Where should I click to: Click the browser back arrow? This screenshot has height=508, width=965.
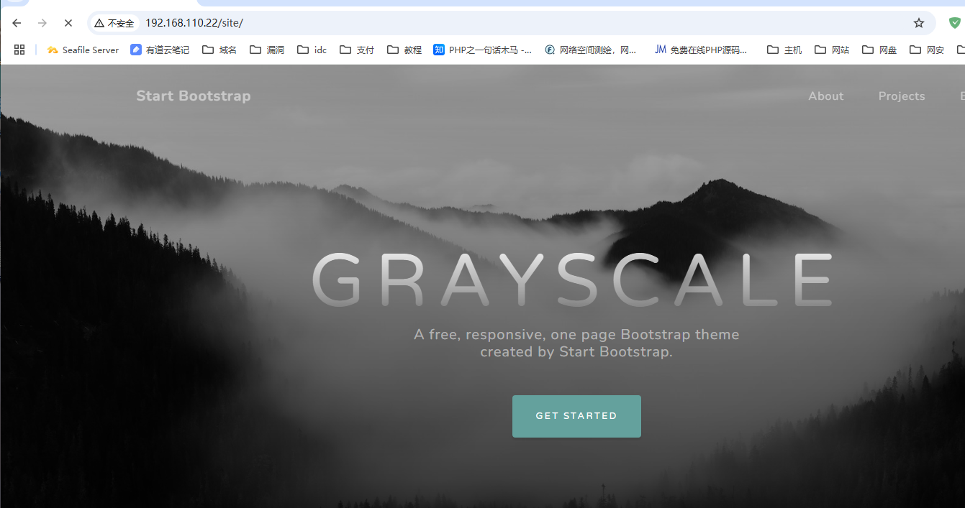click(x=17, y=23)
